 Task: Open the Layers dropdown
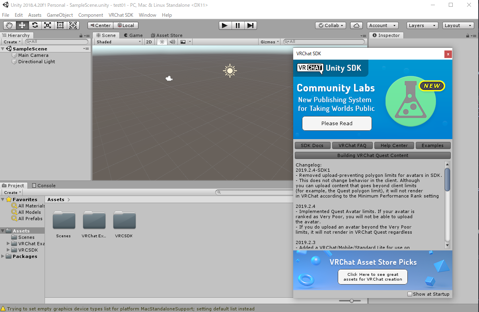[422, 25]
